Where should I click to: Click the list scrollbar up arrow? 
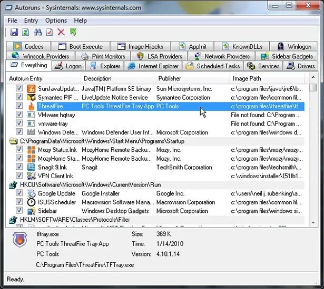point(313,78)
